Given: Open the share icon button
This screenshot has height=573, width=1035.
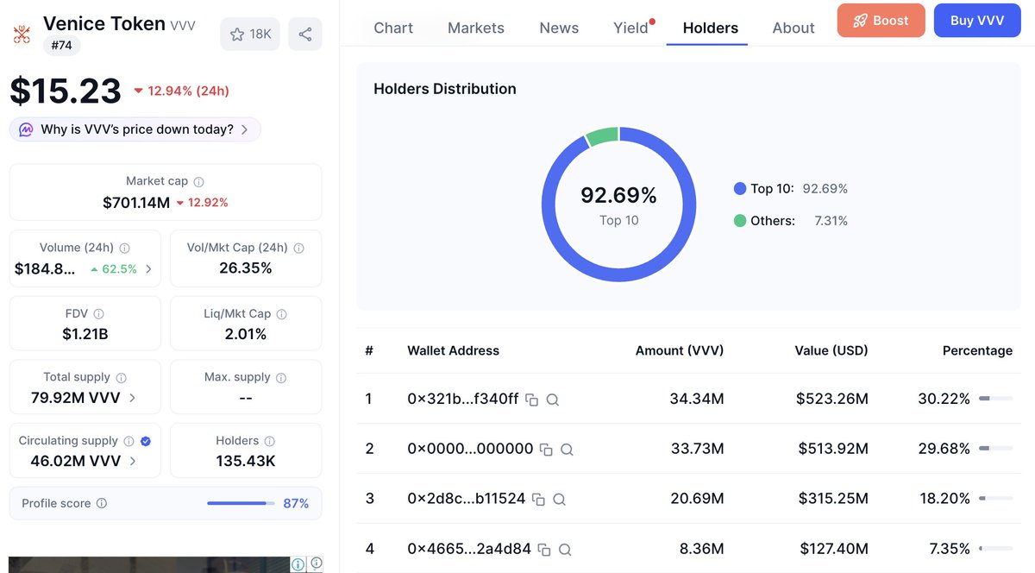Looking at the screenshot, I should [305, 35].
